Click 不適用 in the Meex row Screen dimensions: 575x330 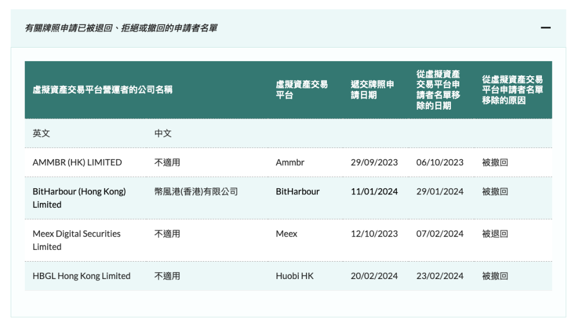click(x=167, y=234)
